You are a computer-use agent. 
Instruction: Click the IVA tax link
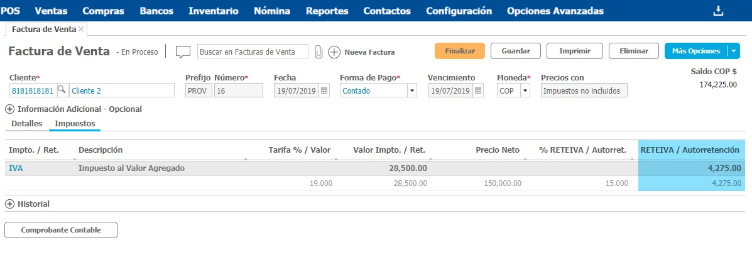[x=16, y=168]
